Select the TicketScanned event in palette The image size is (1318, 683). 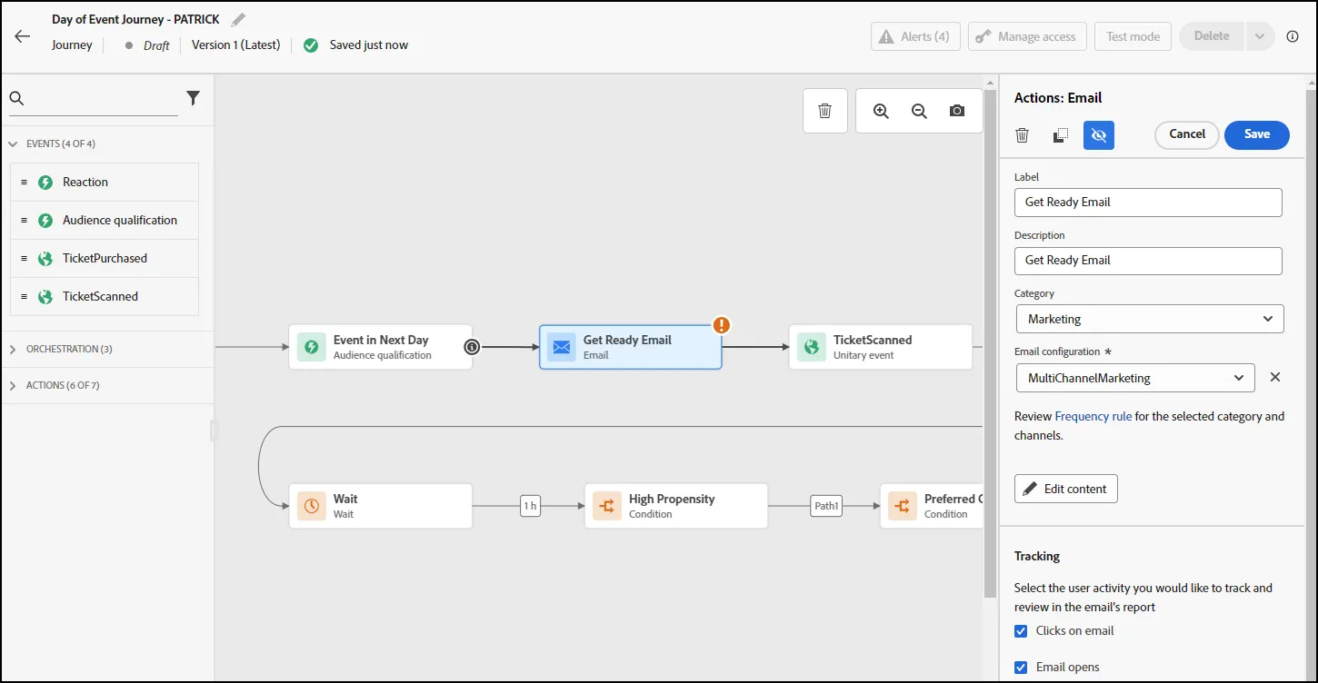(x=105, y=297)
